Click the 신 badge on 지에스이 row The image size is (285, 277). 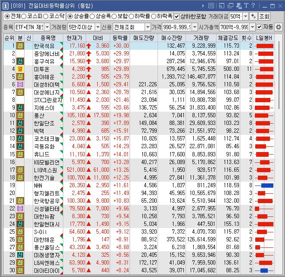pos(20,107)
